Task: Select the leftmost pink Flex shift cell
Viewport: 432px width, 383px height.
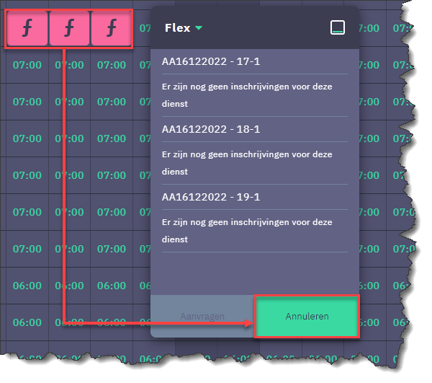Action: click(x=27, y=28)
